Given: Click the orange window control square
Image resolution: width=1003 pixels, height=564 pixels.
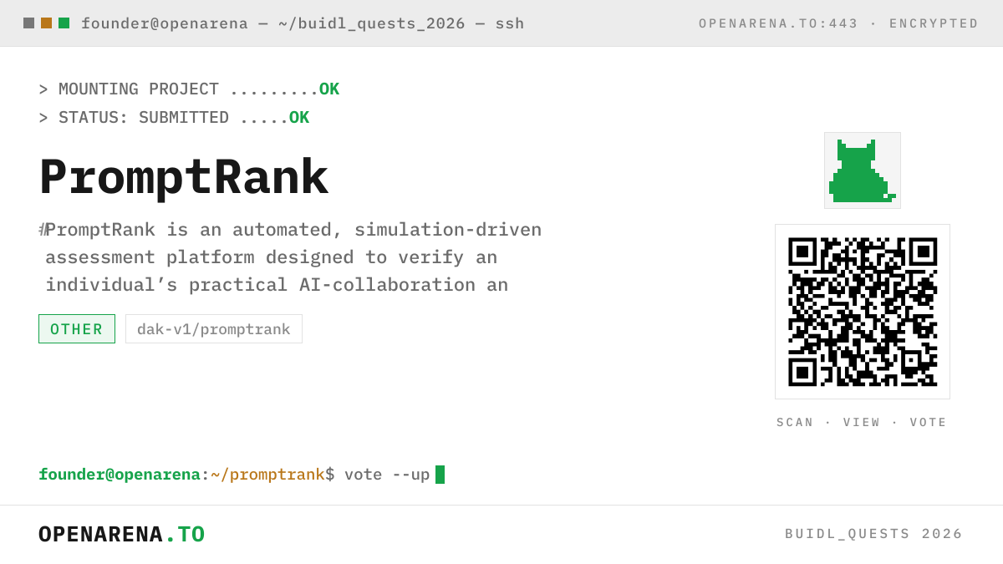Looking at the screenshot, I should [46, 23].
